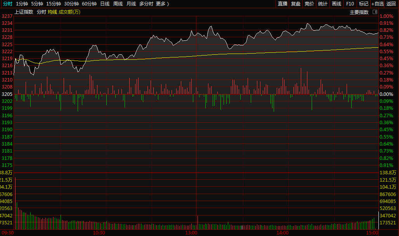Image resolution: width=399 pixels, height=236 pixels.
Task: Click 返回 to go back
Action: point(391,3)
